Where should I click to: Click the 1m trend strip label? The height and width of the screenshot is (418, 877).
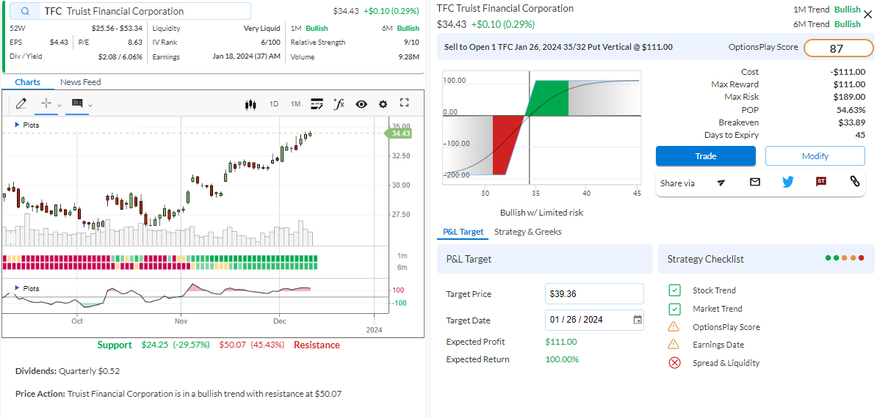[402, 256]
